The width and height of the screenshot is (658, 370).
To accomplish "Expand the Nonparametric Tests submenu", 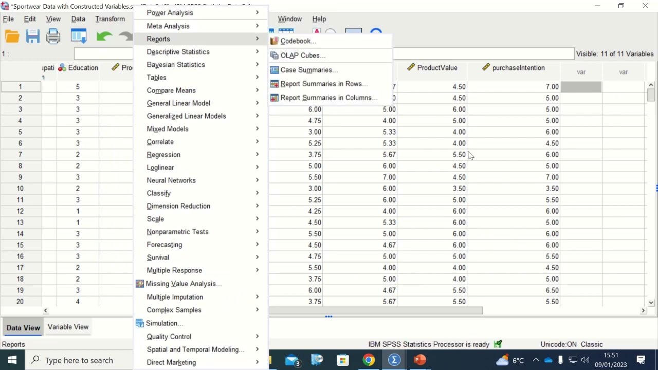I will [201, 232].
